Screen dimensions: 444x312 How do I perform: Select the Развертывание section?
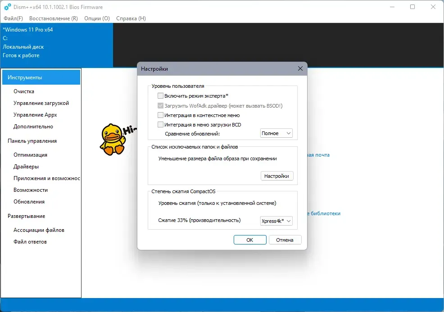pyautogui.click(x=26, y=216)
